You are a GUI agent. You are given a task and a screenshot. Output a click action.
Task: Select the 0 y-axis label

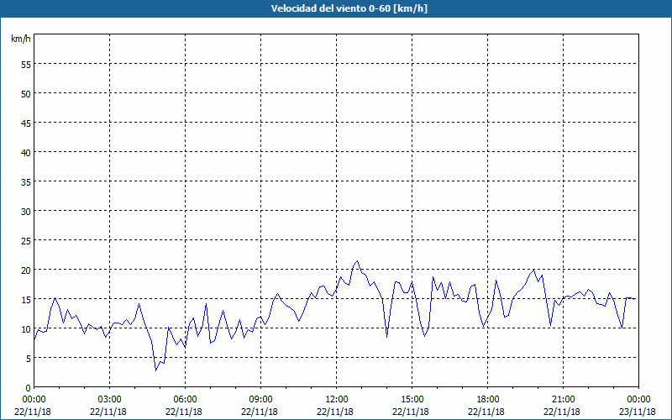(x=29, y=388)
